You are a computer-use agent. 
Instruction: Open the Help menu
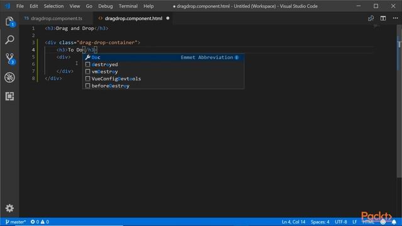pos(148,6)
